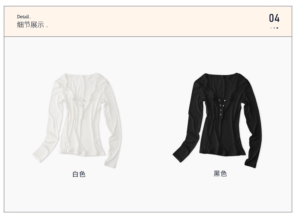Click the top silver snap on black shirt placket
Screen dimensions: 296x215
[219, 100]
